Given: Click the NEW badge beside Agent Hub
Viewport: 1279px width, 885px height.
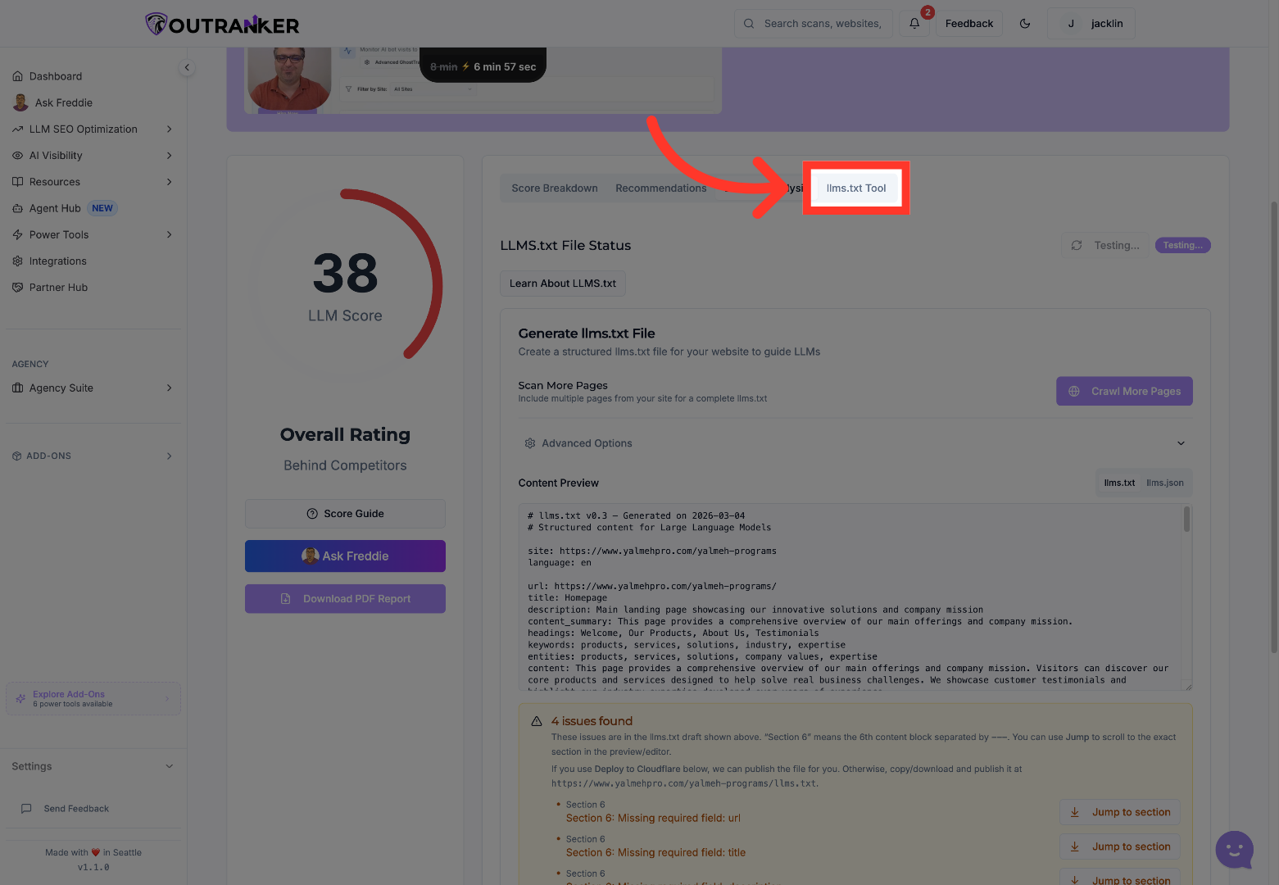Looking at the screenshot, I should pyautogui.click(x=102, y=208).
